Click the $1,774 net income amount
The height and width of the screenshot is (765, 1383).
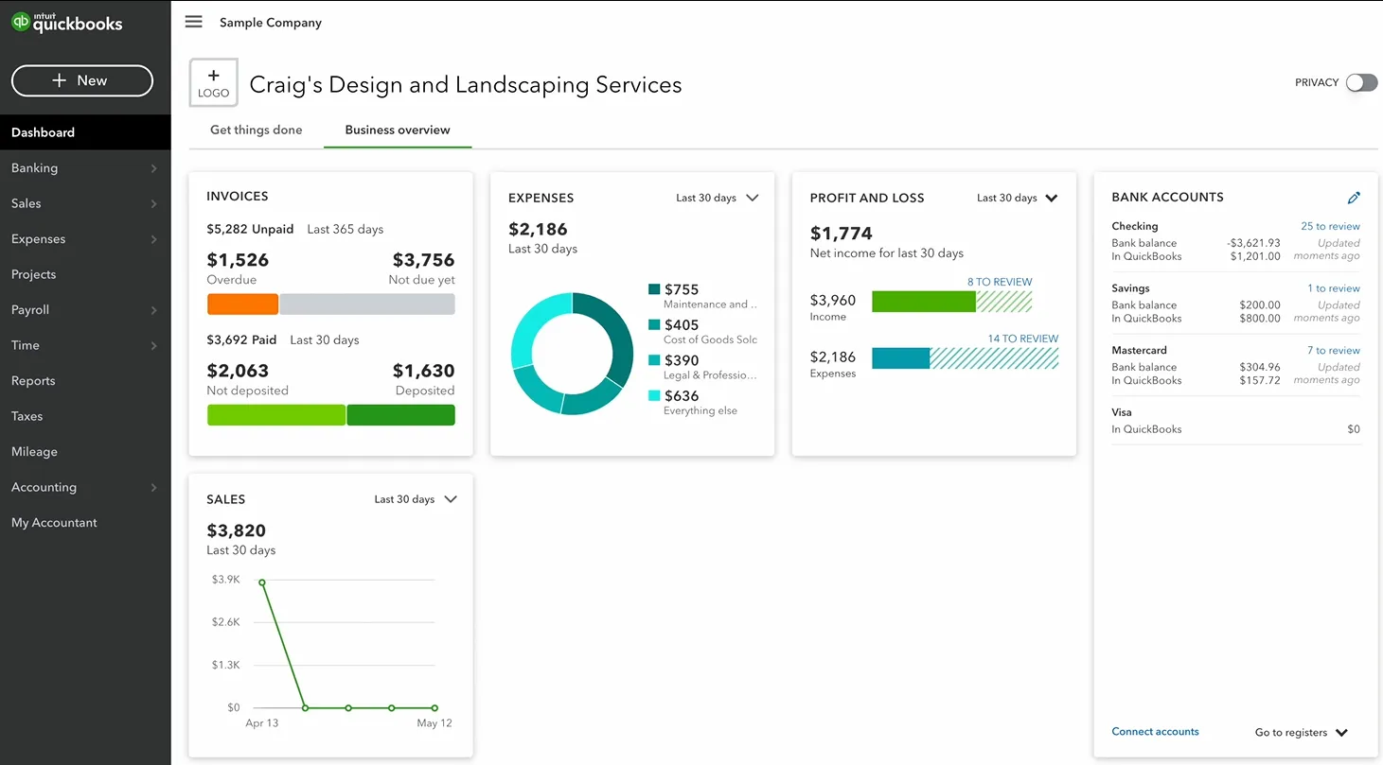click(842, 234)
